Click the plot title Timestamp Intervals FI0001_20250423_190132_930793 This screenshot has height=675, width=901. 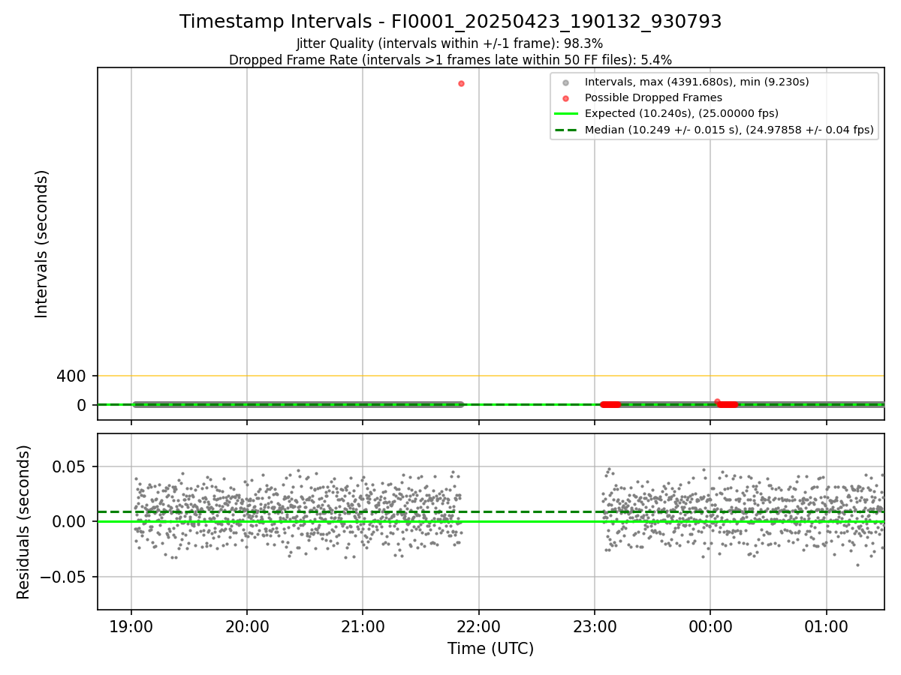(450, 22)
